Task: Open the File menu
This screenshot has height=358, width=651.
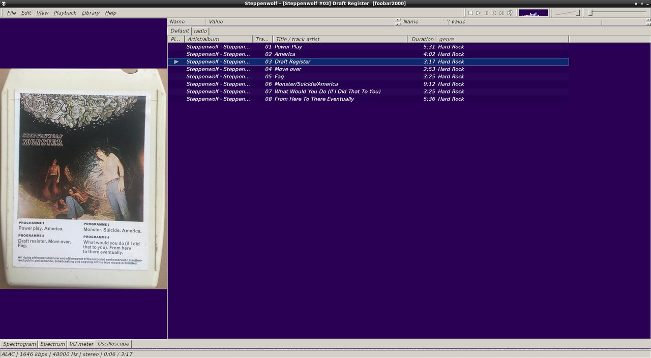Action: coord(11,13)
